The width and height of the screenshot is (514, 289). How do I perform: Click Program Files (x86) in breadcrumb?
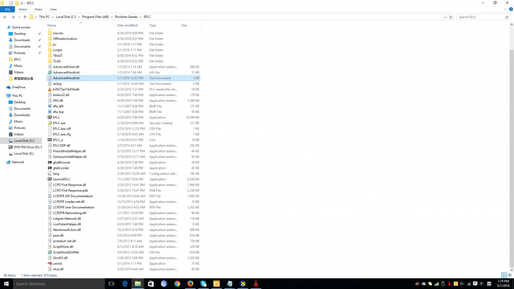pos(96,17)
